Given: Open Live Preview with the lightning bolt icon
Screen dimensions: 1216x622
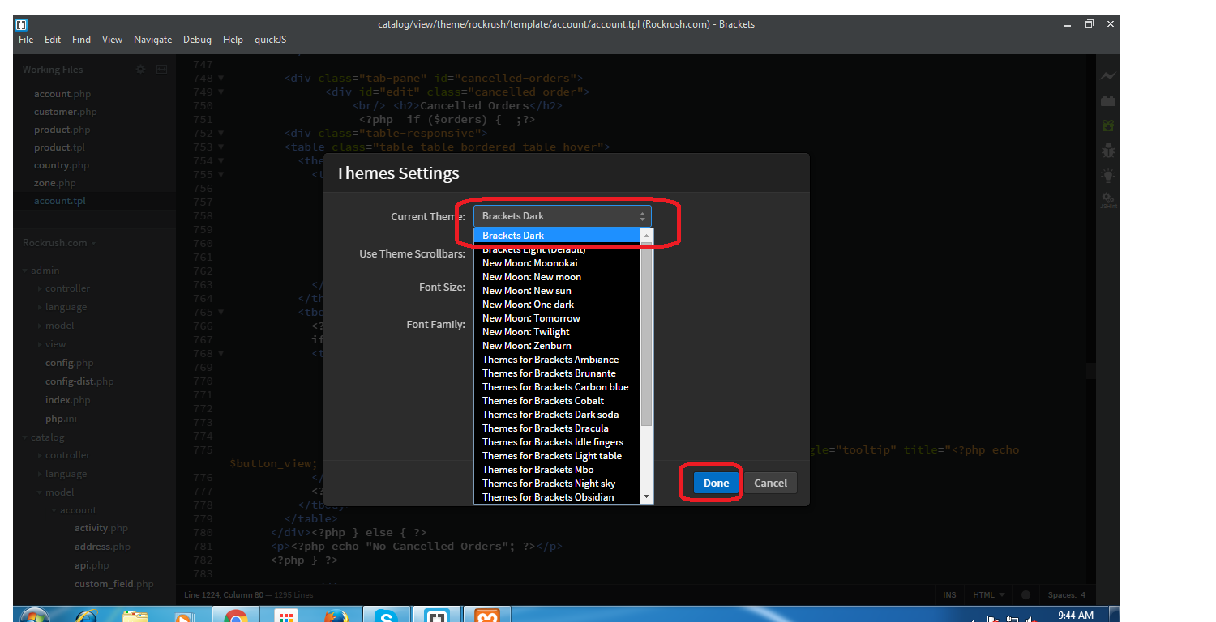Looking at the screenshot, I should (x=1108, y=75).
